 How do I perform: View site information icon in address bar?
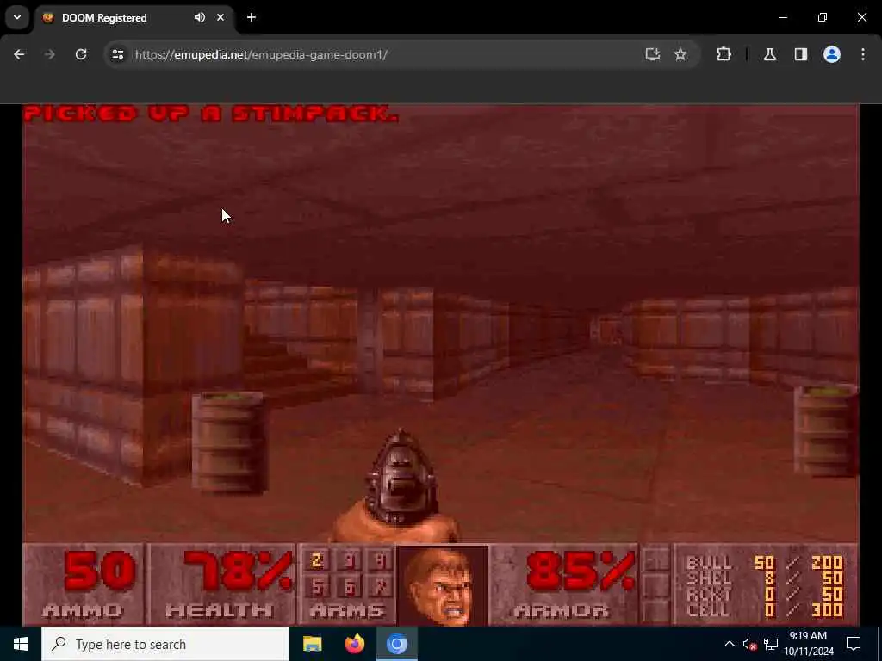pyautogui.click(x=117, y=54)
